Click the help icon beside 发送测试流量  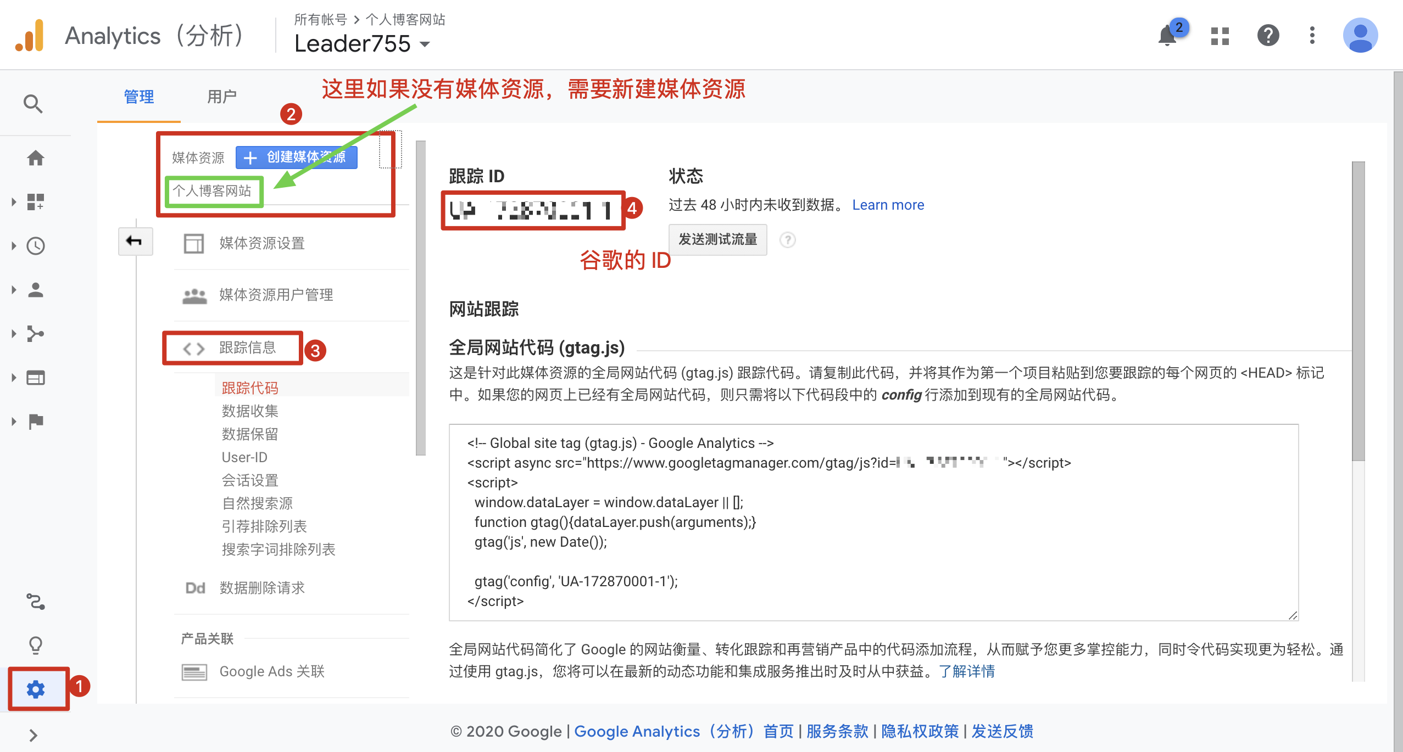pos(787,240)
